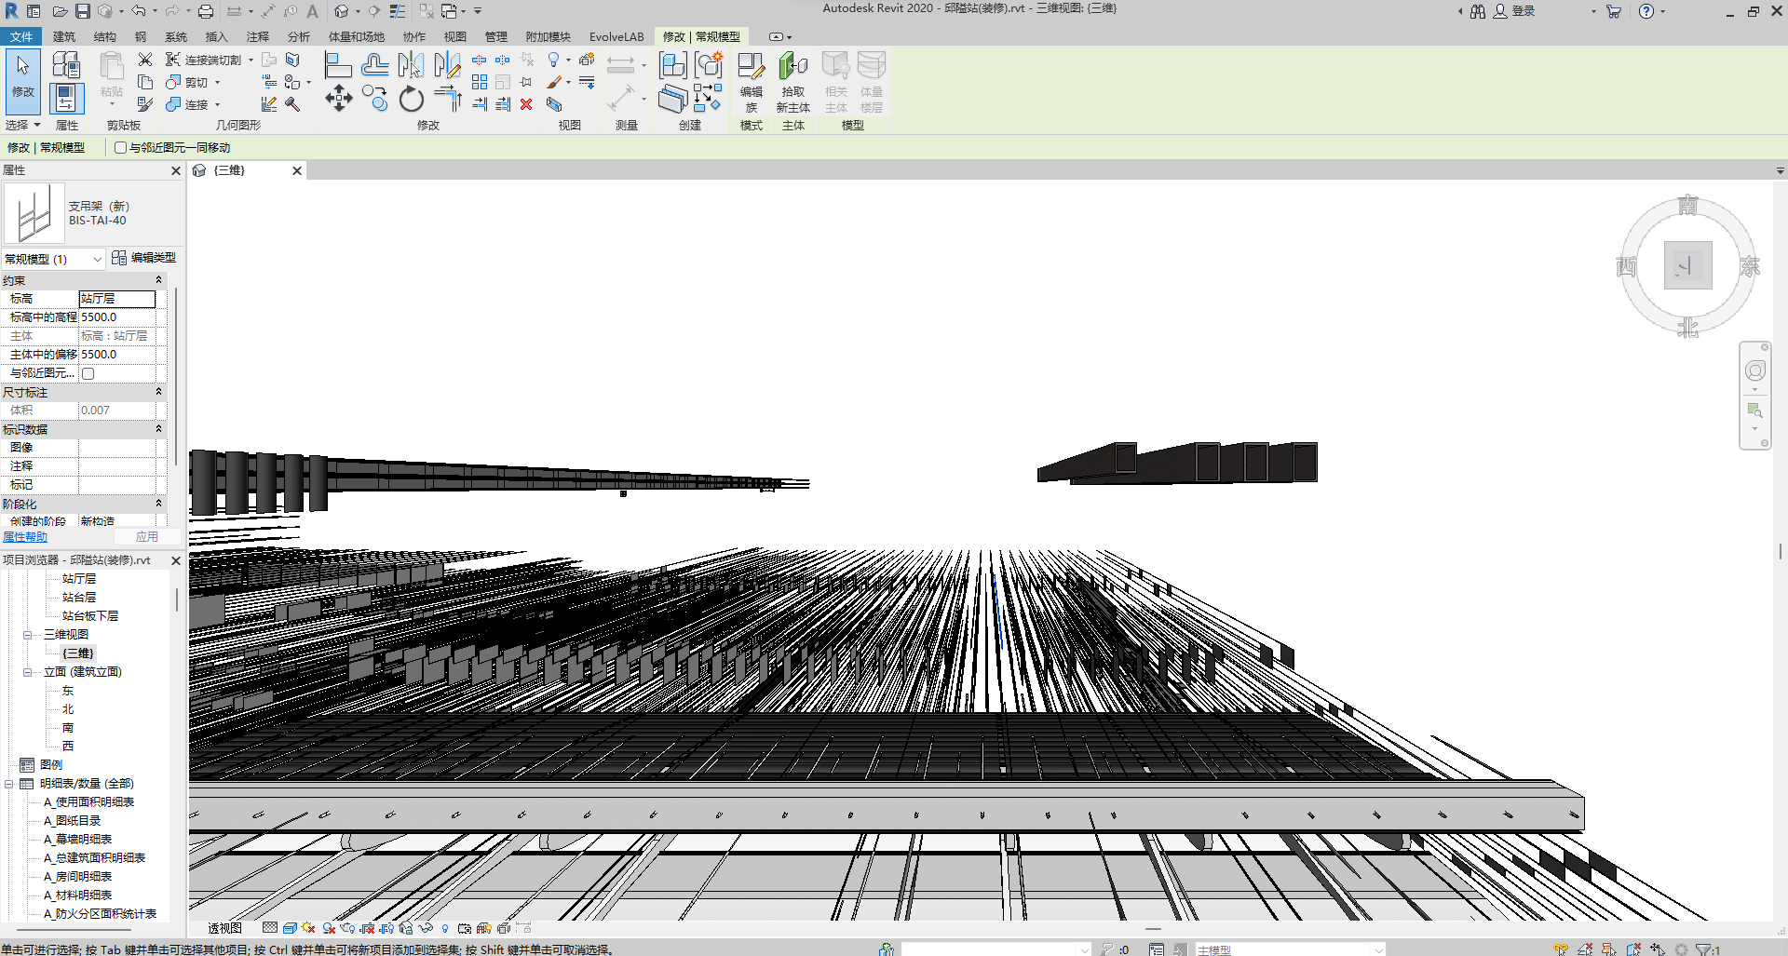This screenshot has height=956, width=1788.
Task: Click the 编辑类型 button
Action: [x=144, y=258]
